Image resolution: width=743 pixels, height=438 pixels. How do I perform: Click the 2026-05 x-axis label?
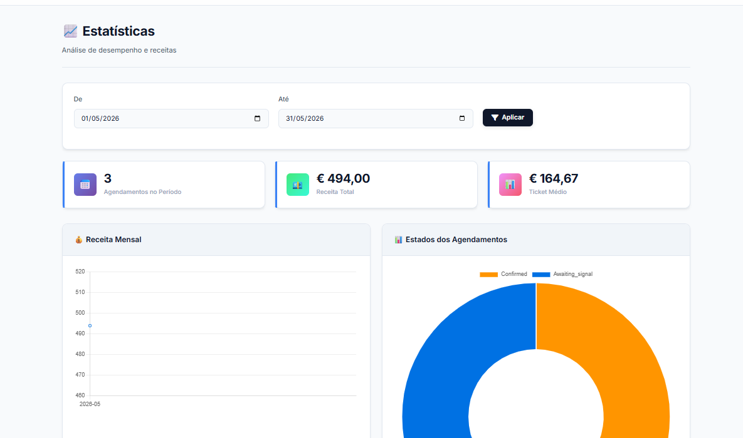(x=90, y=404)
